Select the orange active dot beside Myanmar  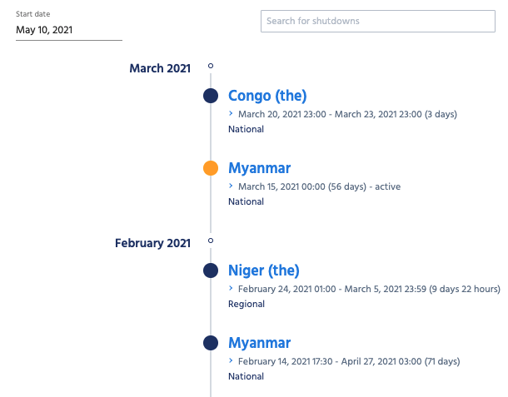pos(211,168)
